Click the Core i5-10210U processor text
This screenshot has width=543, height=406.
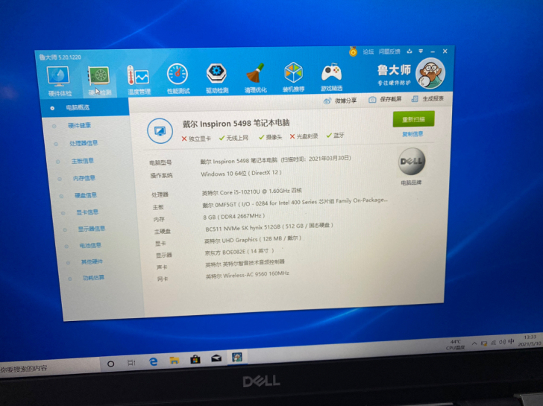click(x=252, y=191)
